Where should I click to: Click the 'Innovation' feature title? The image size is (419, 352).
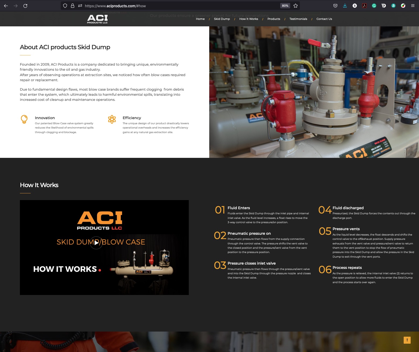pos(45,118)
